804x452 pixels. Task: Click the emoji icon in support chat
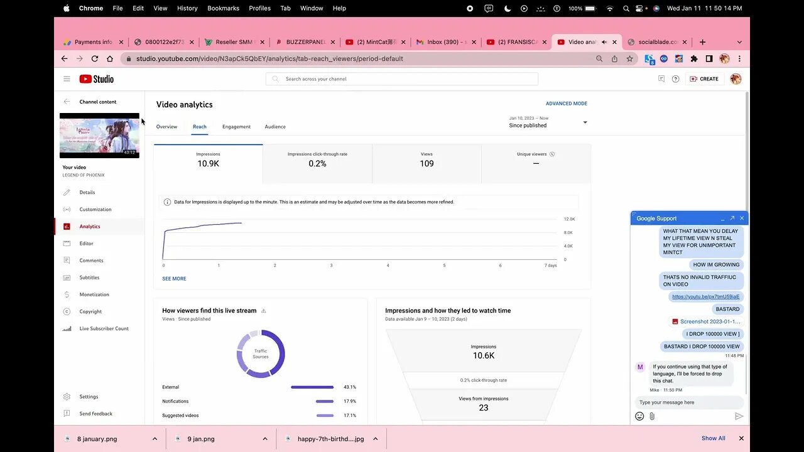click(x=639, y=416)
